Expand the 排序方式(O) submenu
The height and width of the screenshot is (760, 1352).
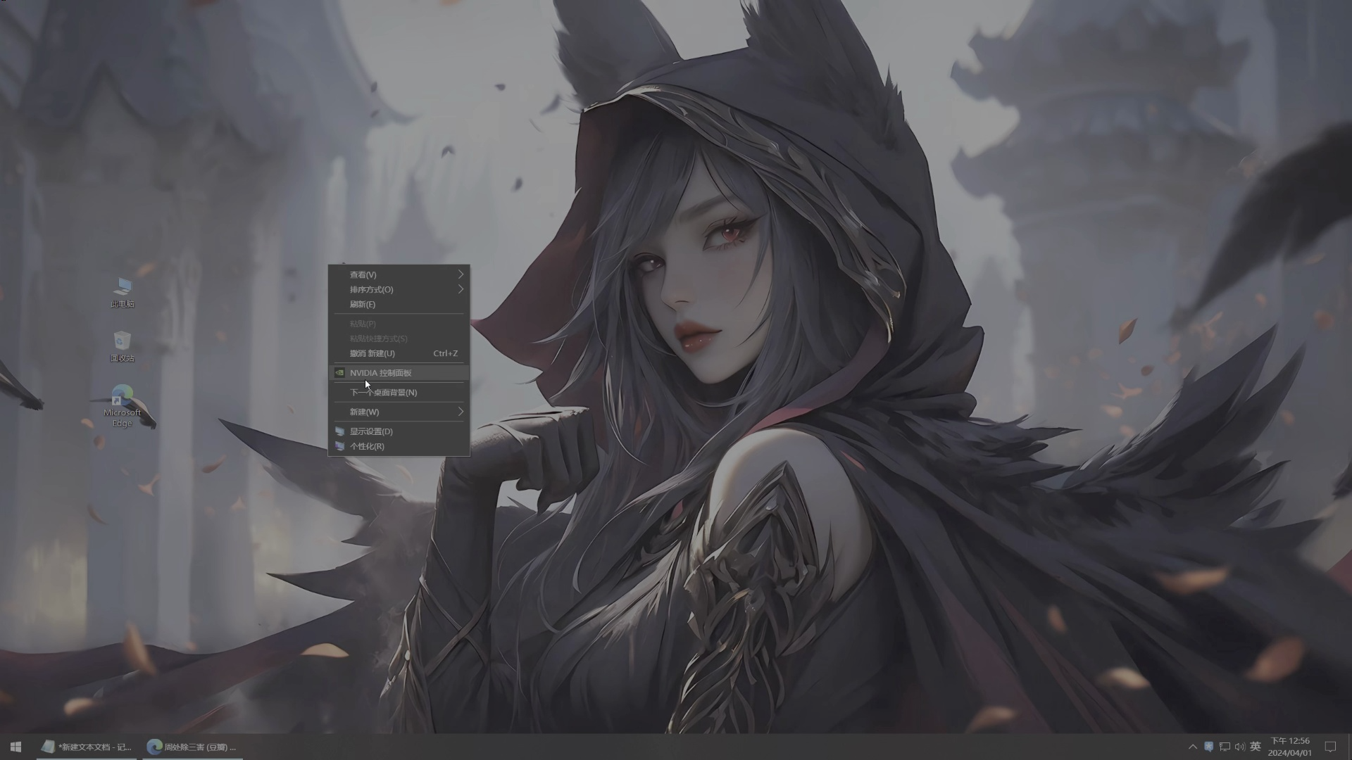pyautogui.click(x=399, y=289)
